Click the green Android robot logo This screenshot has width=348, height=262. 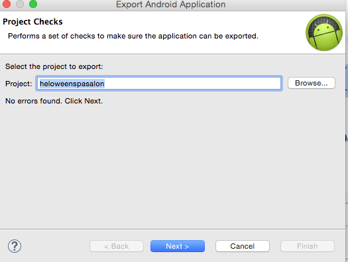coord(324,33)
